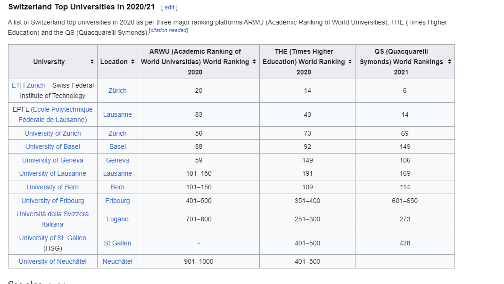Open Lausanne location link in EPFL row
Viewport: 504px width, 284px height.
point(118,114)
